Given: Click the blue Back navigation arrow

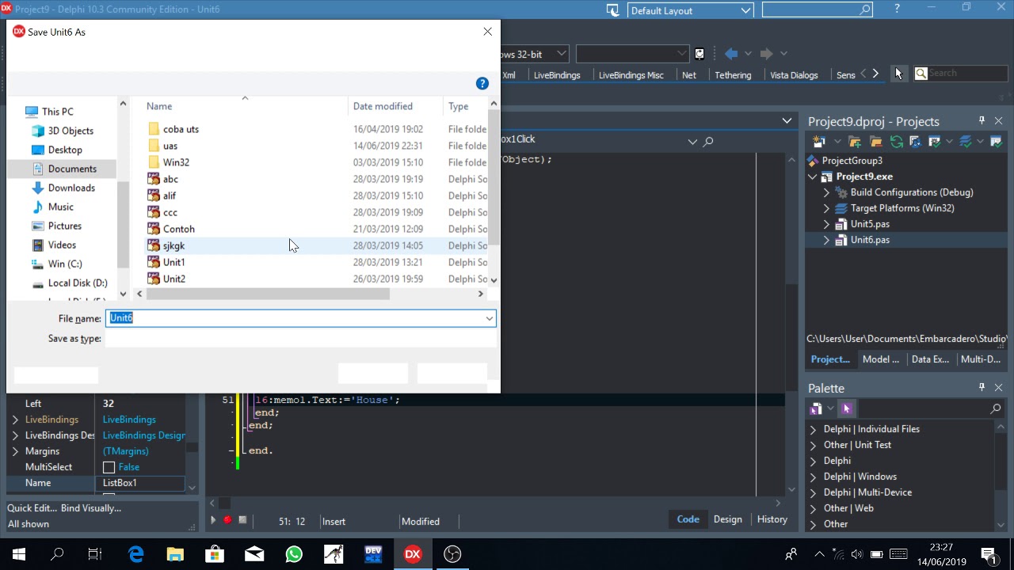Looking at the screenshot, I should click(731, 54).
